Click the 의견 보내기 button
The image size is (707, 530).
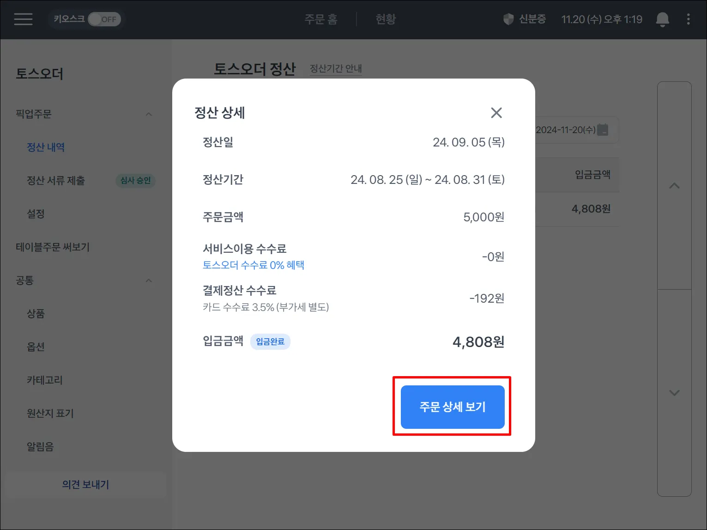pos(86,485)
